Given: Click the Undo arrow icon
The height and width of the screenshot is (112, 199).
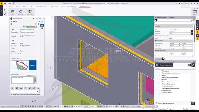Looking at the screenshot, I should click(x=9, y=4).
